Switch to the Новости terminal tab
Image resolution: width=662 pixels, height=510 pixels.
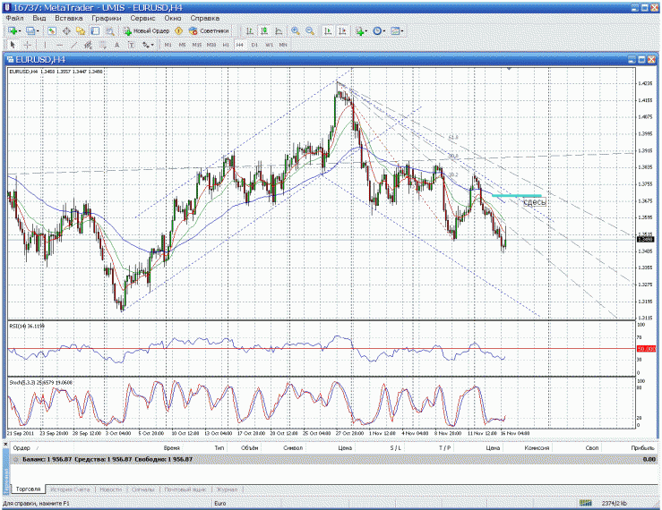click(110, 489)
